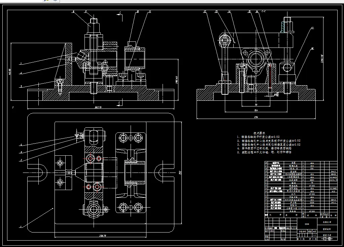Select the large Q235 cell in title block
This screenshot has height=247, width=344.
pos(307,224)
